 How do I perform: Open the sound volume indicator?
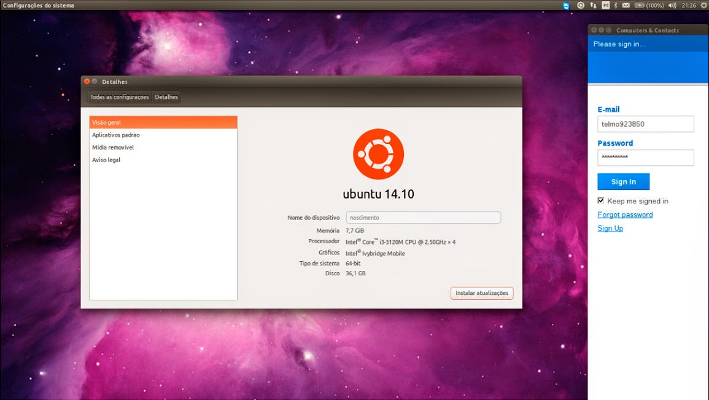point(672,6)
